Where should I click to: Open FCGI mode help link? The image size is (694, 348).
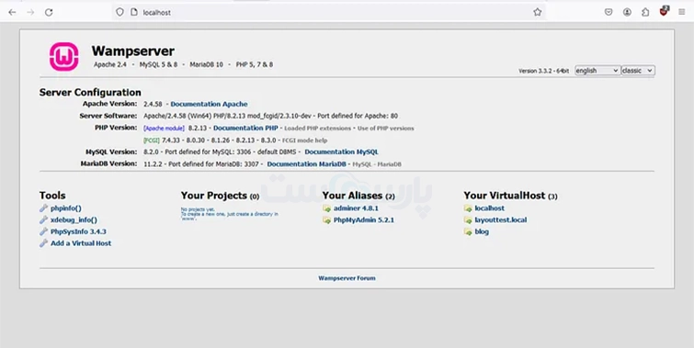(305, 140)
